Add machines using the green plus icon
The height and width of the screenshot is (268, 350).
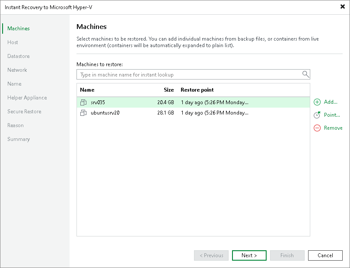[x=316, y=102]
